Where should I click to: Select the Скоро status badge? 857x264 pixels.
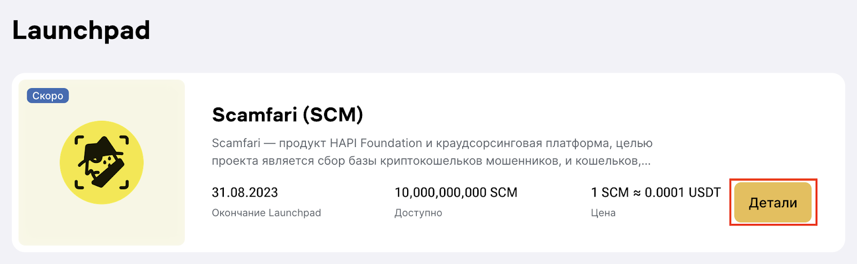pyautogui.click(x=48, y=96)
